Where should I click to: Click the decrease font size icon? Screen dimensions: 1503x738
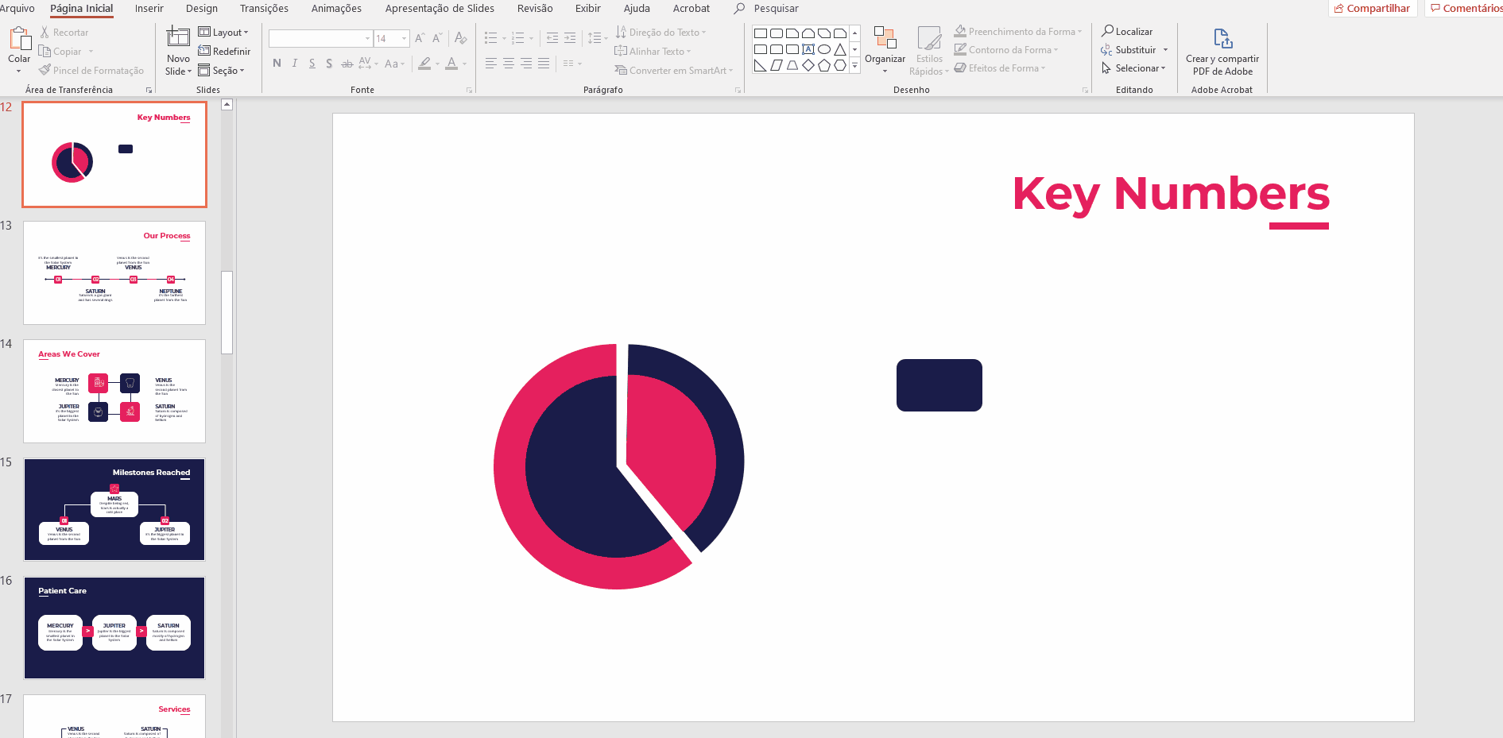point(437,38)
